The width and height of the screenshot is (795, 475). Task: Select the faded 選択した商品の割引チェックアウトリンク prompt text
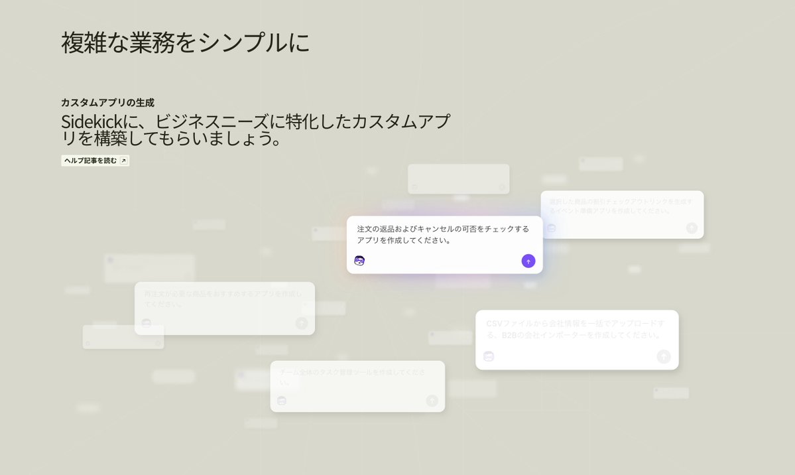(621, 206)
